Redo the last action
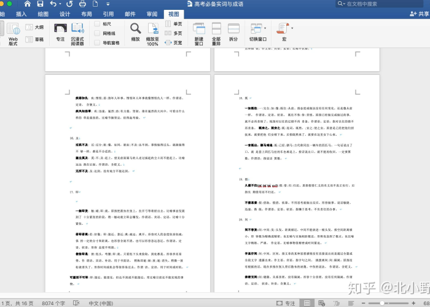 pos(69,4)
